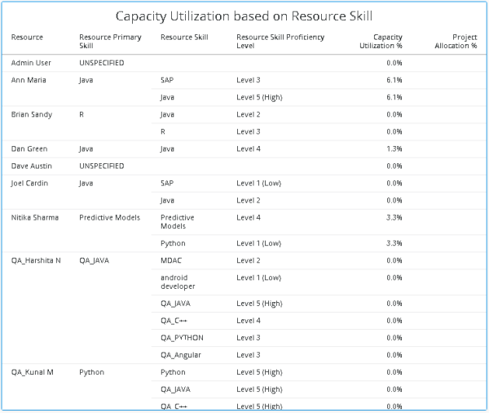
Task: Select the QA_PYTHON skill cell
Action: click(182, 338)
